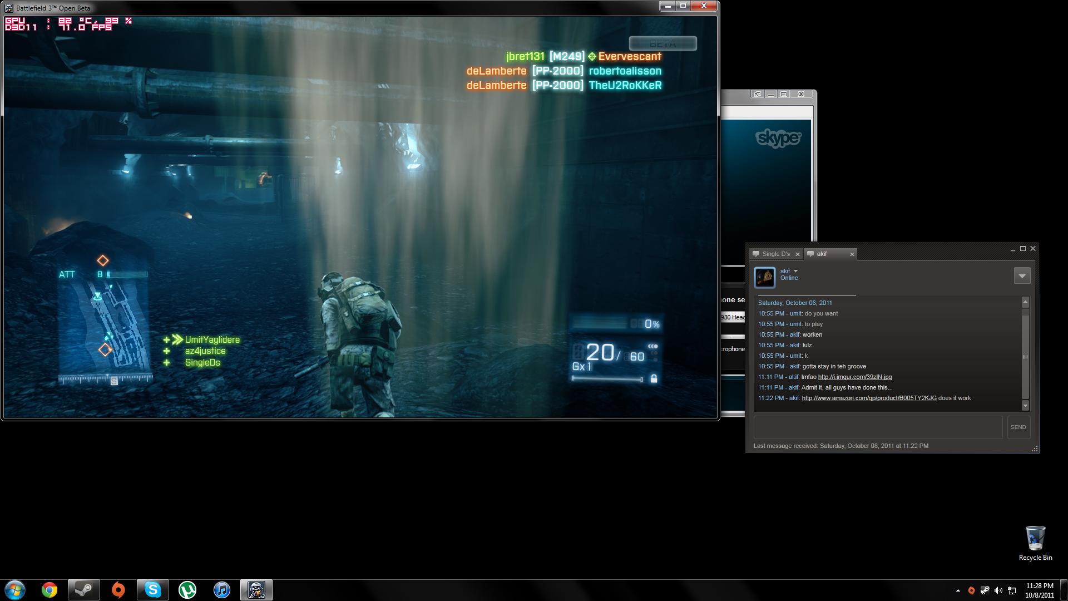
Task: Open iTunes from the taskbar
Action: click(x=222, y=590)
